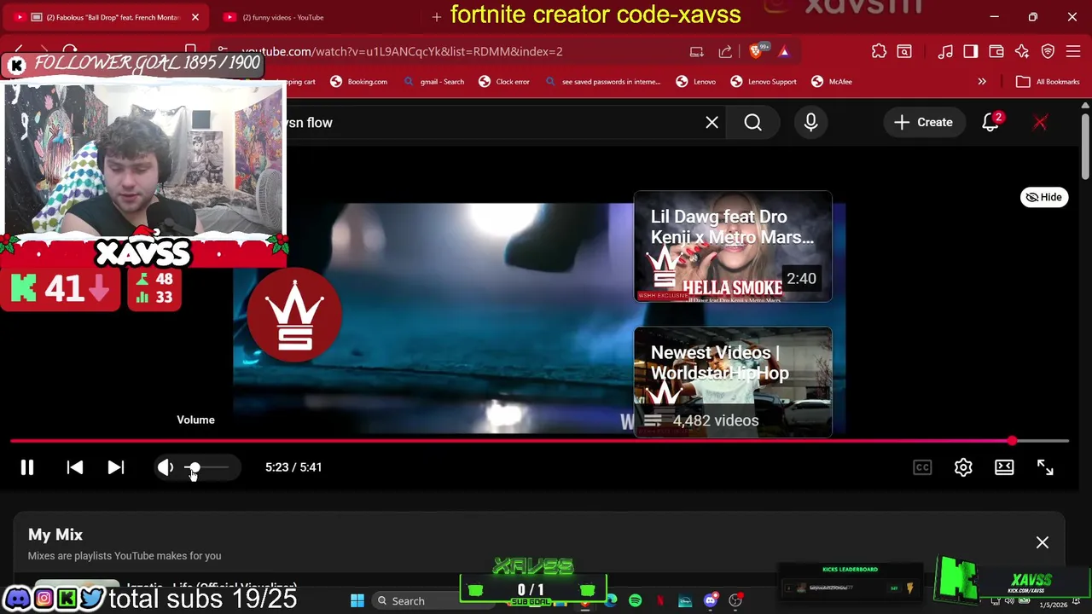Seek on the red video progress bar
1092x614 pixels.
pyautogui.click(x=539, y=441)
